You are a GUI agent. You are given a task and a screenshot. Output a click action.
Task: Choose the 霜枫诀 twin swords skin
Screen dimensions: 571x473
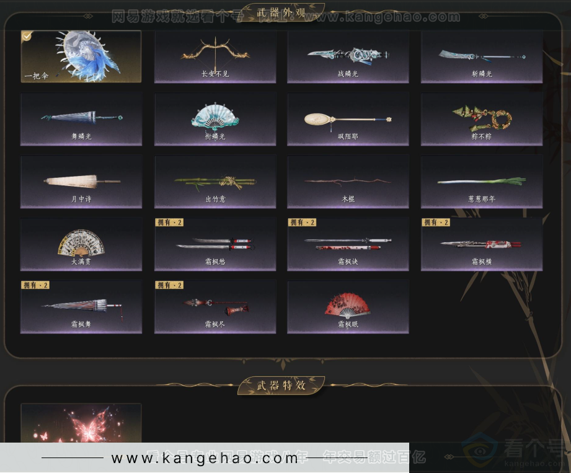tap(348, 244)
